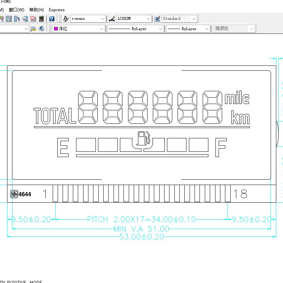This screenshot has width=283, height=283.
Task: Open the QuickCalc calculator icon
Action: click(41, 19)
